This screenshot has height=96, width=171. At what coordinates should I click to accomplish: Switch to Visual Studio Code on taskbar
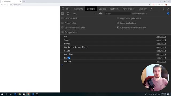[33, 94]
